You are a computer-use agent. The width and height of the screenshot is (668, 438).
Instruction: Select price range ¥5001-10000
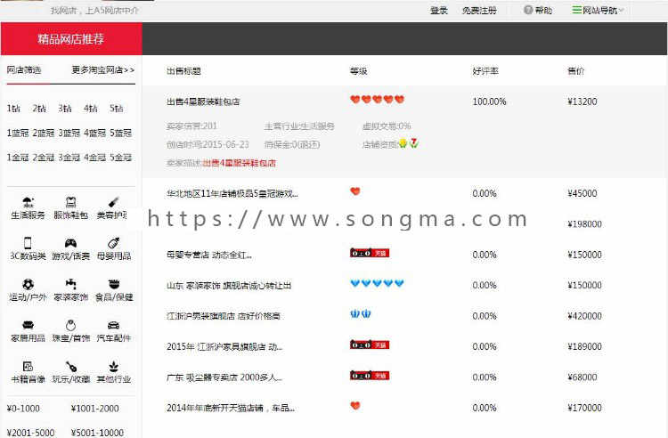(x=98, y=433)
